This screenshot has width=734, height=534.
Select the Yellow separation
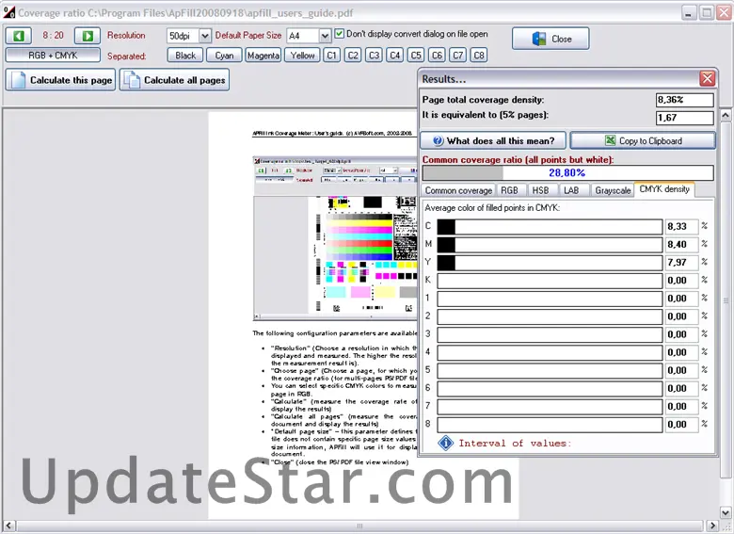pyautogui.click(x=302, y=56)
